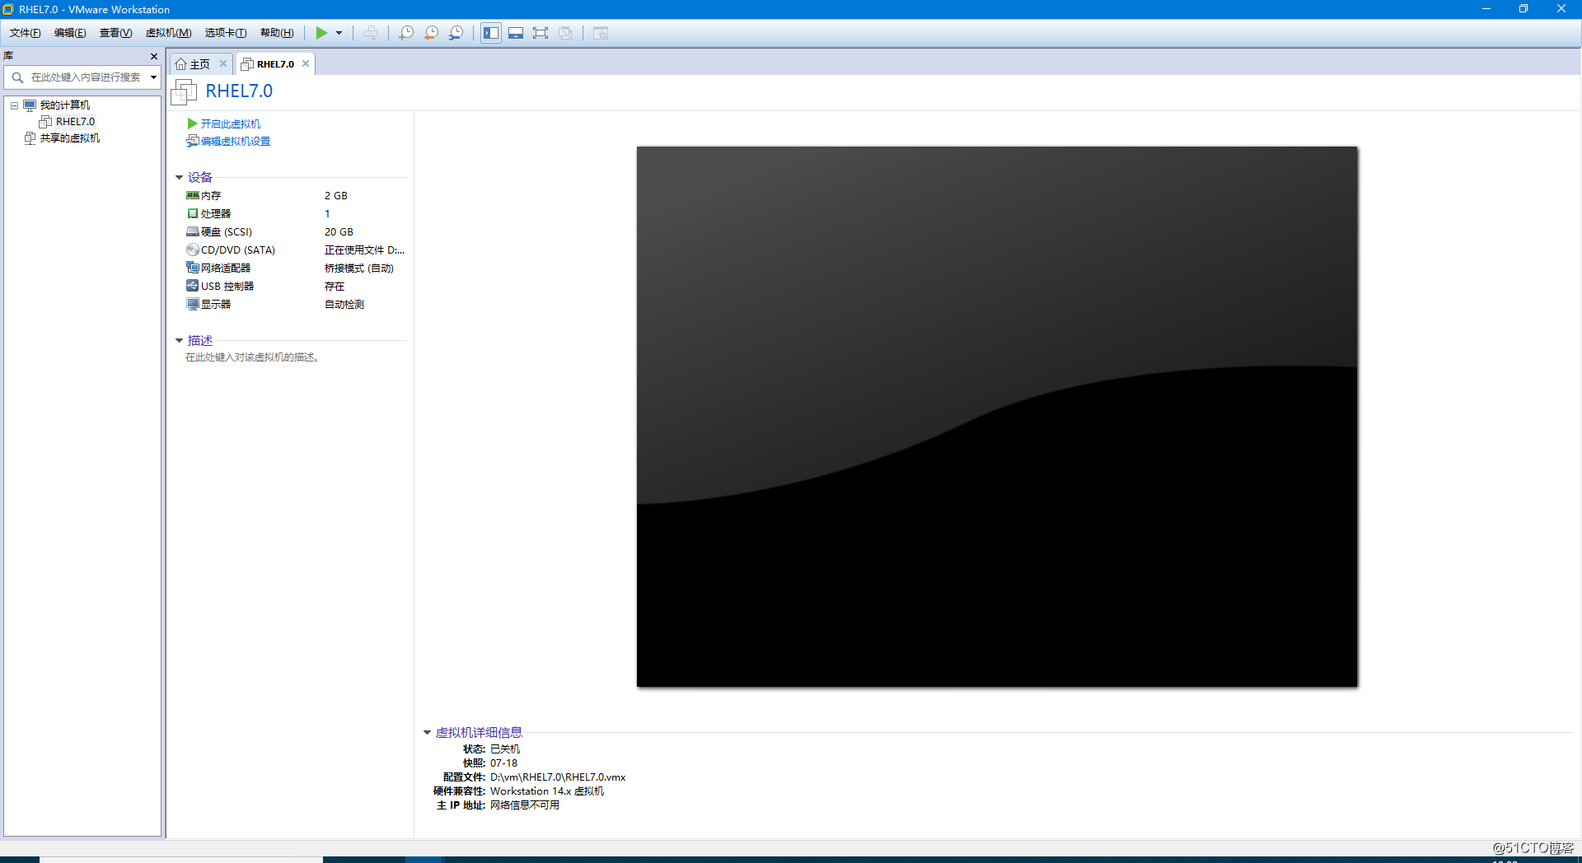Click the 处理器 processor device icon

point(193,214)
